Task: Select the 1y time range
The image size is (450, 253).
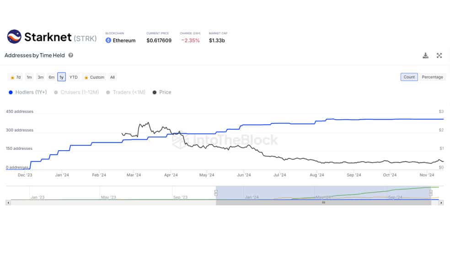Action: 61,77
